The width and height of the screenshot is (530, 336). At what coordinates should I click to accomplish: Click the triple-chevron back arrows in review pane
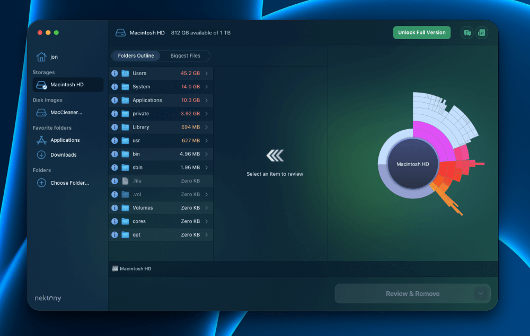click(x=275, y=156)
